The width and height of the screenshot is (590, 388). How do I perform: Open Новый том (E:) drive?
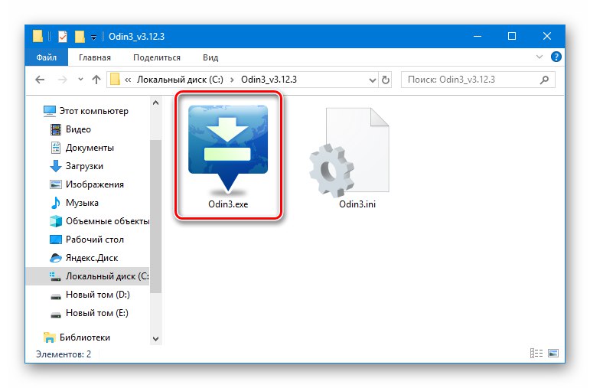[x=90, y=313]
